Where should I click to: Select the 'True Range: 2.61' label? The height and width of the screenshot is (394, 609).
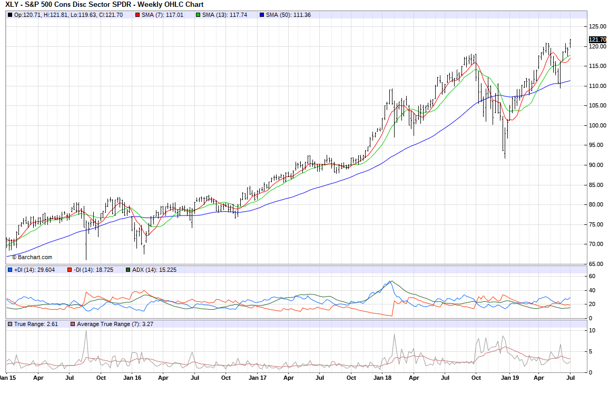point(36,324)
